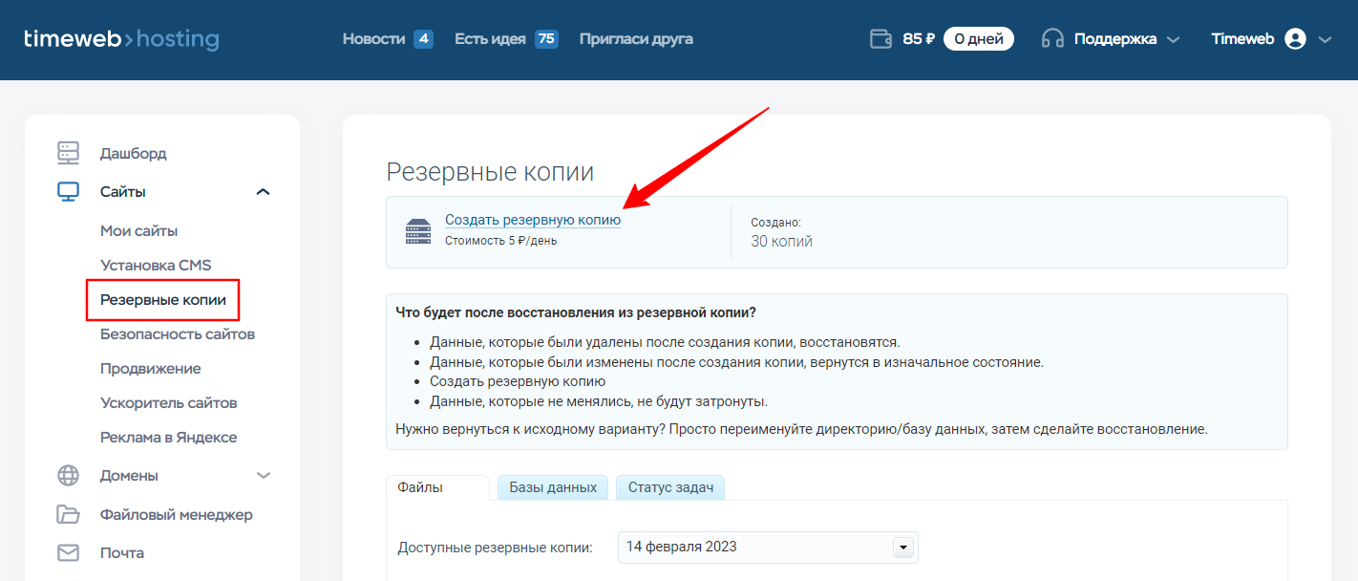Open the available backup date dropdown
1358x581 pixels.
point(902,548)
